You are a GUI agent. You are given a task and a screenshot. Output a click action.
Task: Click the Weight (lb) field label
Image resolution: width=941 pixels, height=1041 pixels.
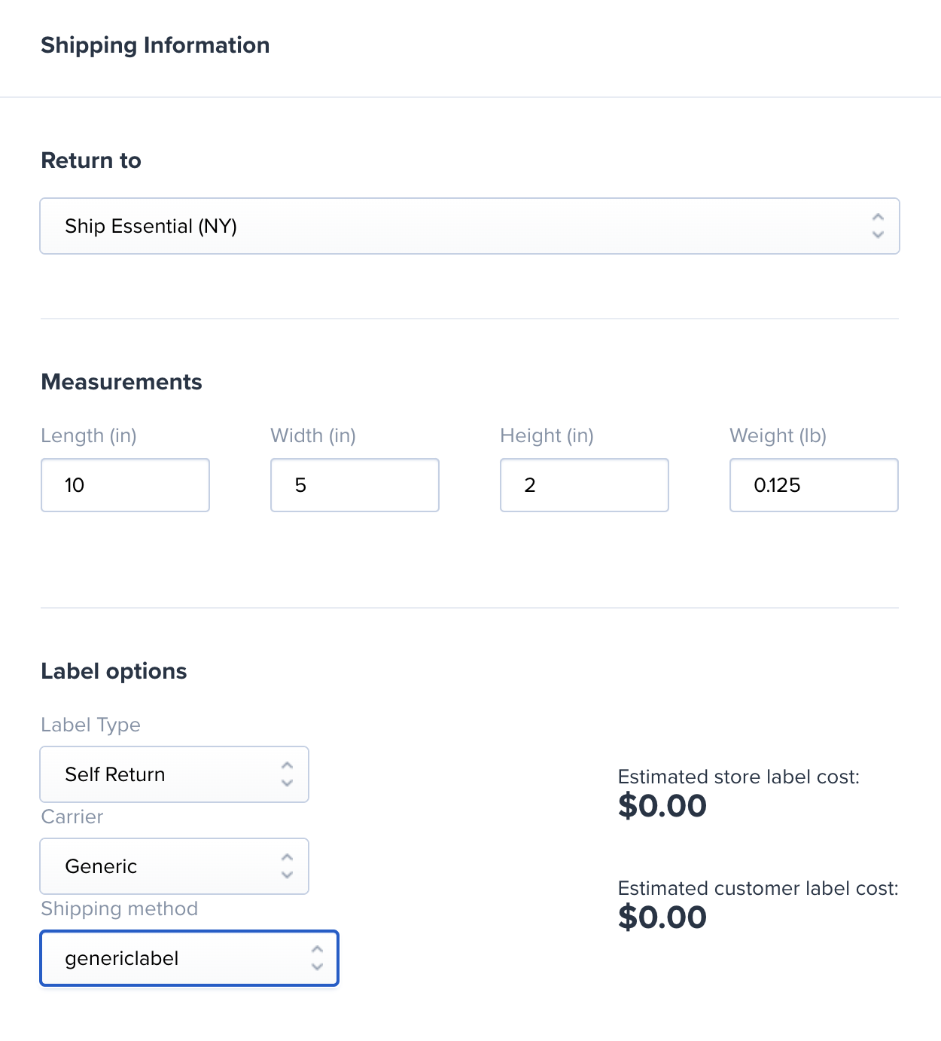click(x=778, y=436)
